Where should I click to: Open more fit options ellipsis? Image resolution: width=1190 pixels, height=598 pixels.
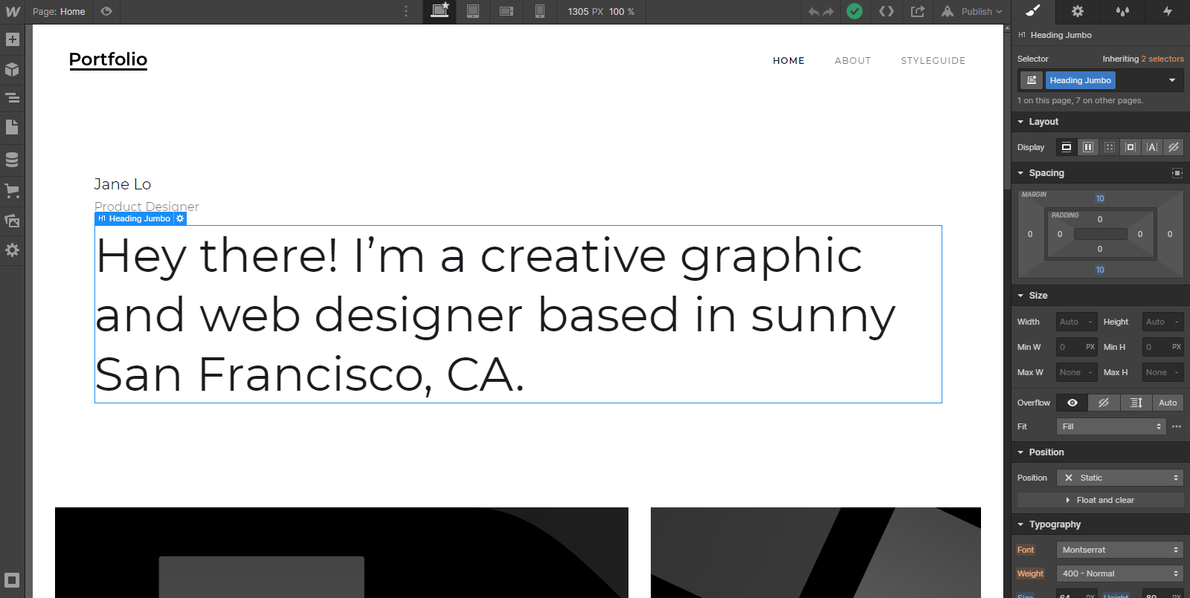[1177, 426]
